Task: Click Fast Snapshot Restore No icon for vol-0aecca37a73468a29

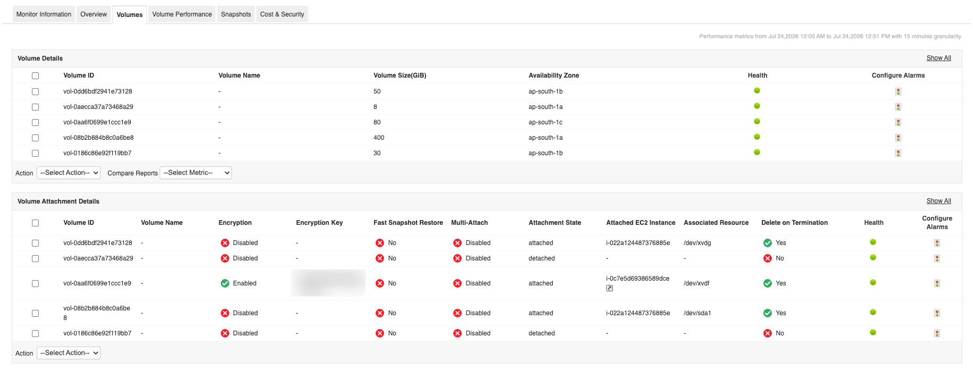Action: [x=380, y=258]
